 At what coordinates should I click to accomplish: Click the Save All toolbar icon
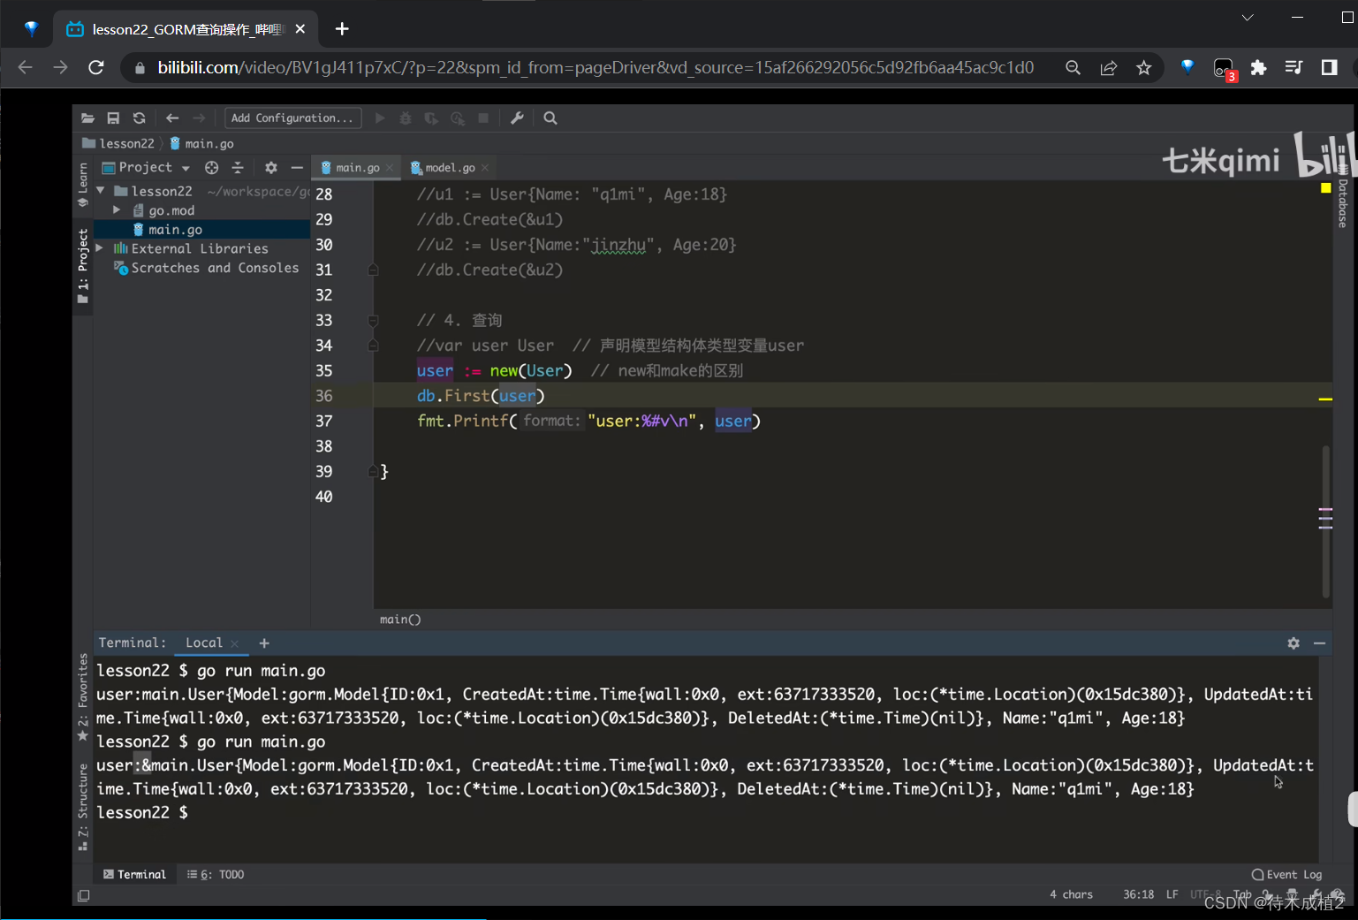[113, 118]
